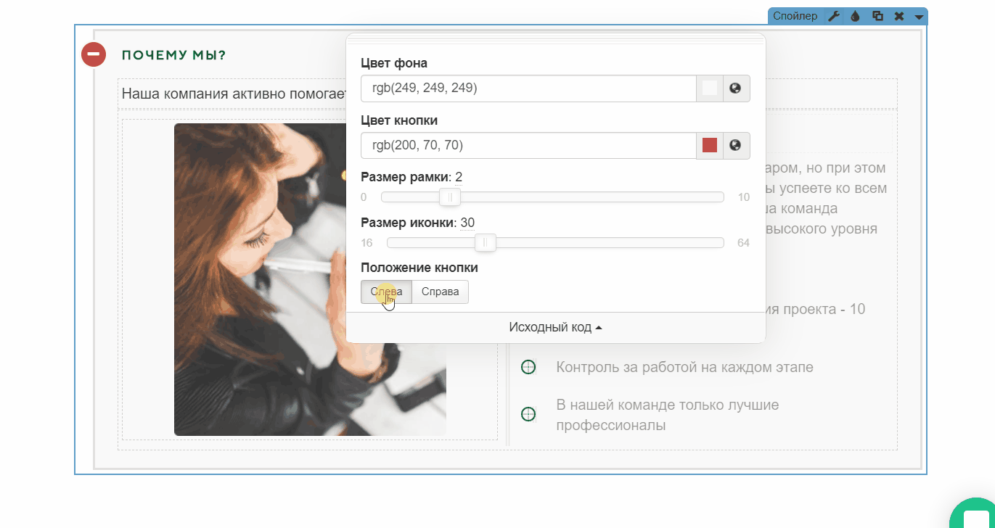Image resolution: width=995 pixels, height=528 pixels.
Task: Click crosshair icon beside 'В нашей команде'
Action: click(528, 414)
